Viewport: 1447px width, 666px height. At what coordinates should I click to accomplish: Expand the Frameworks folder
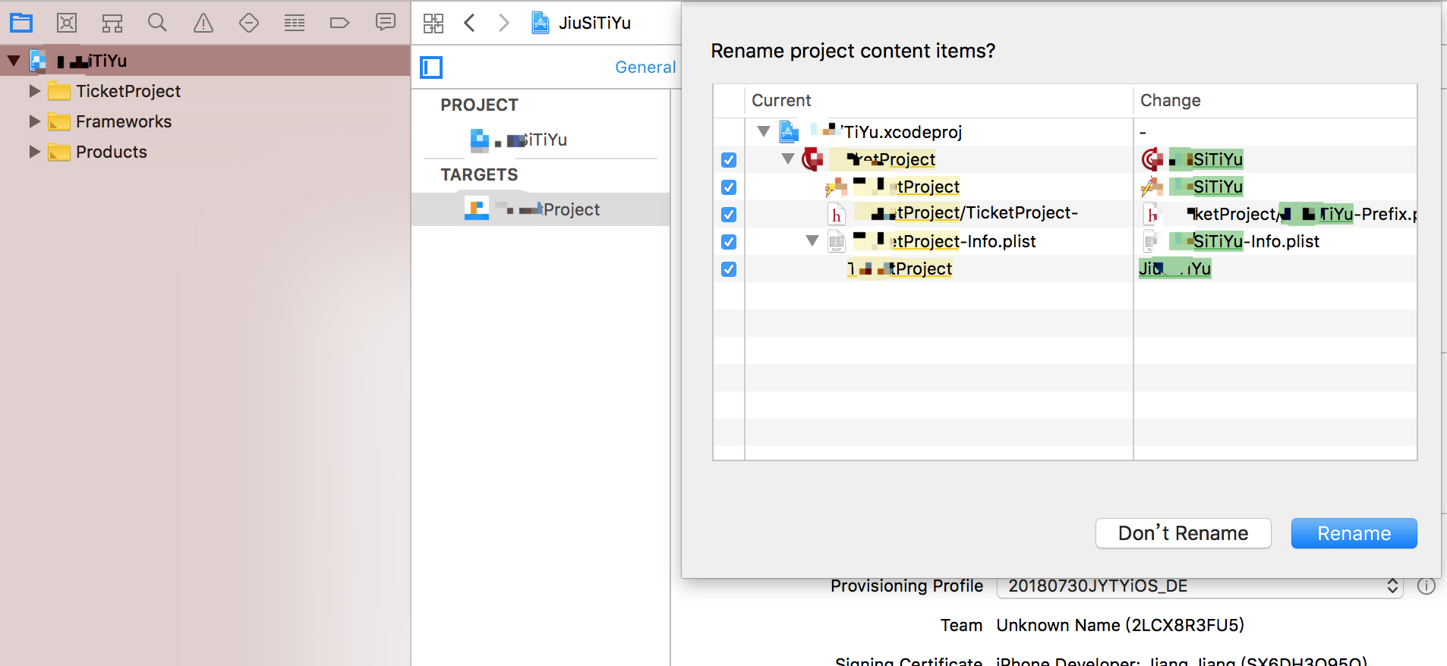(x=34, y=121)
